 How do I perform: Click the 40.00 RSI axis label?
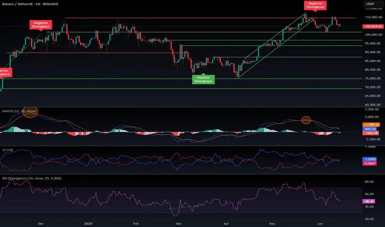click(x=369, y=207)
